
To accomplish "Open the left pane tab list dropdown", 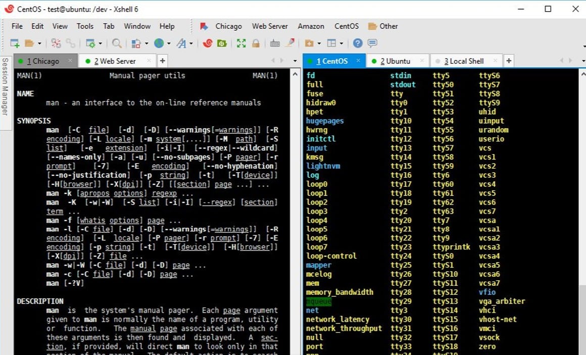I will click(x=295, y=61).
